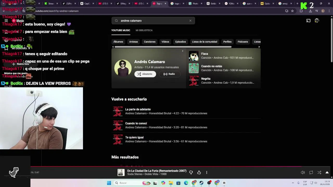Screen dimensions: 333x187
Task: Filter results by Listas de la comunidad chip
Action: (x=204, y=42)
